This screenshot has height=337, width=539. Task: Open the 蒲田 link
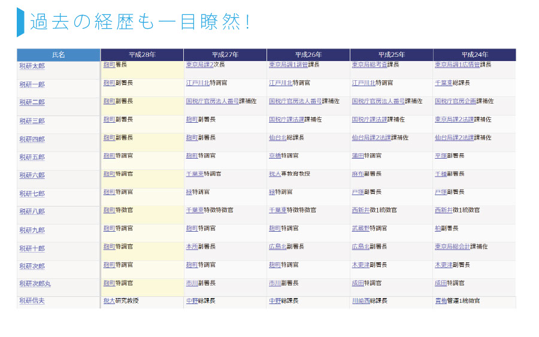(358, 156)
